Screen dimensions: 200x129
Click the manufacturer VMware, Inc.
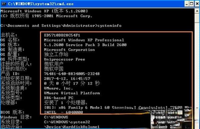58,88
